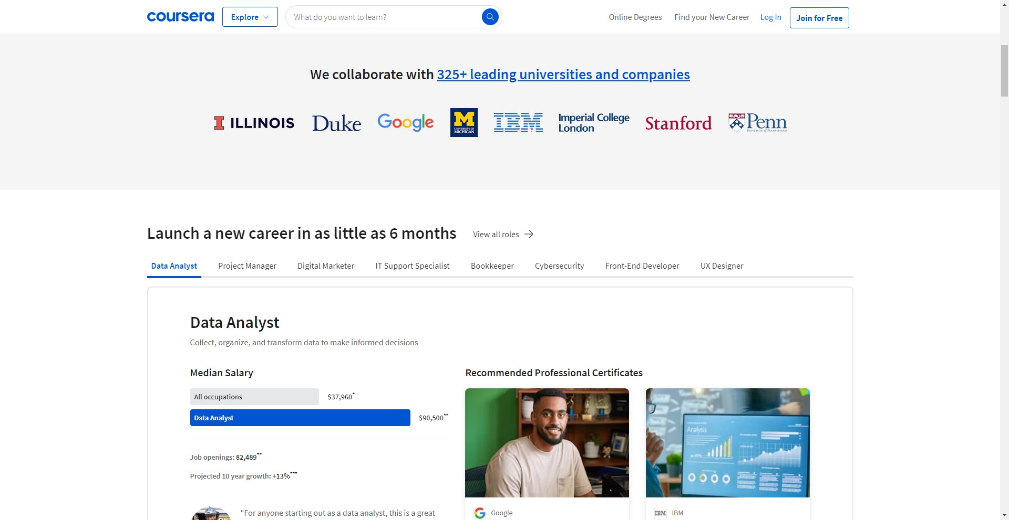This screenshot has height=520, width=1009.
Task: Click the Duke university logo
Action: [336, 123]
